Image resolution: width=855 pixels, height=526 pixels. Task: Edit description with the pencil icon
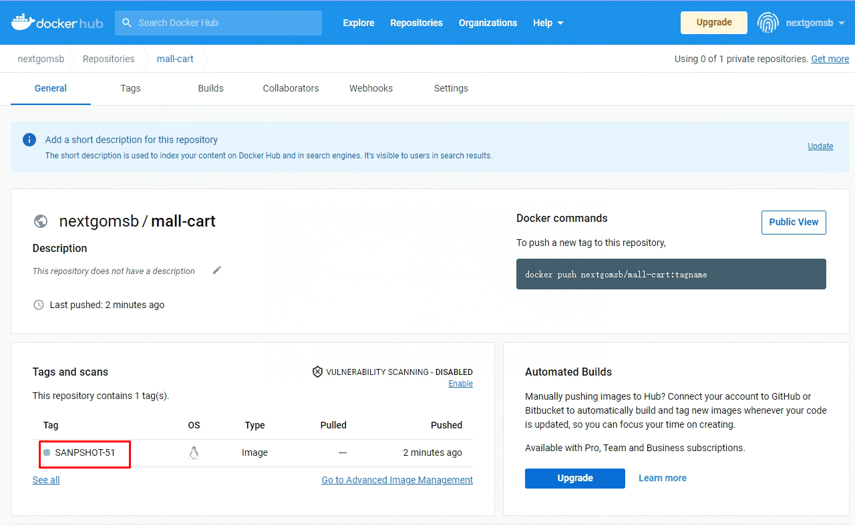[x=216, y=270]
